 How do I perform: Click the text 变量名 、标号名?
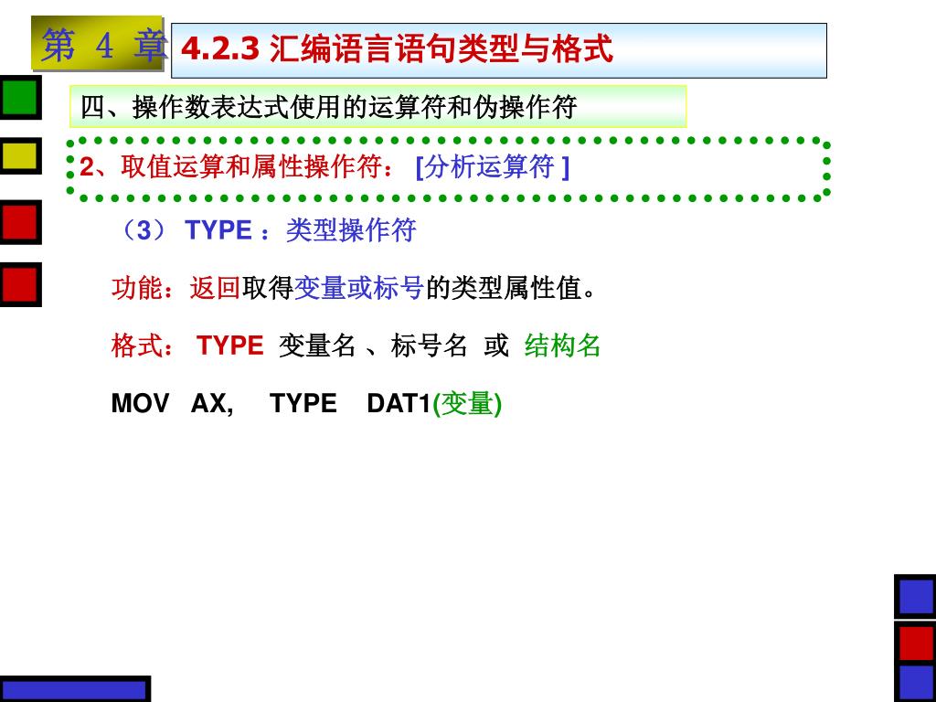pos(373,346)
